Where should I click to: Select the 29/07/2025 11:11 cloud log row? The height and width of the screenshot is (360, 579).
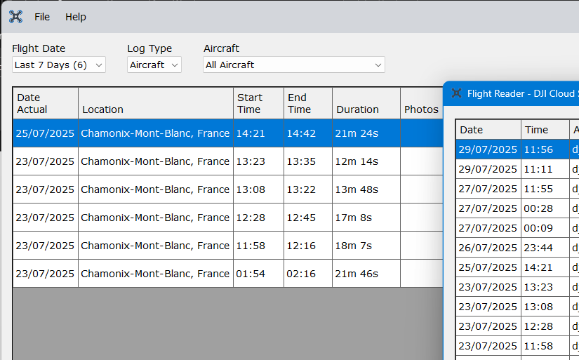512,169
